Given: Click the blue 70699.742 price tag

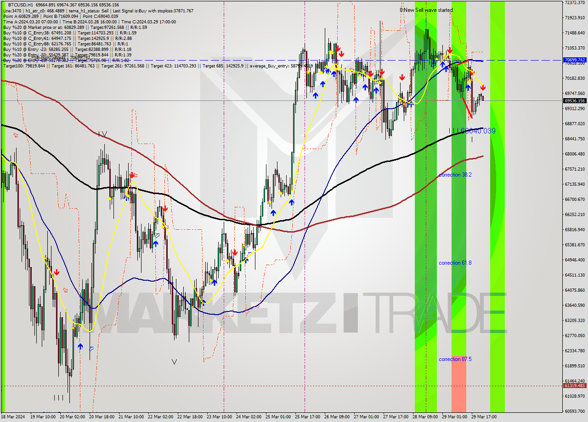Looking at the screenshot, I should click(575, 60).
